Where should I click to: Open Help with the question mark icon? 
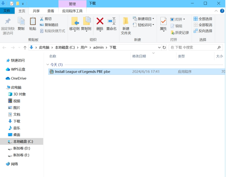pos(222,11)
